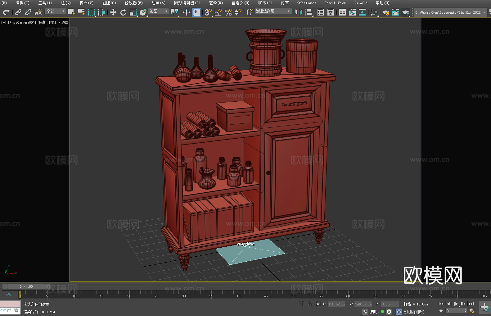491x316 pixels.
Task: Open the 修改器(M) menu
Action: (134, 3)
